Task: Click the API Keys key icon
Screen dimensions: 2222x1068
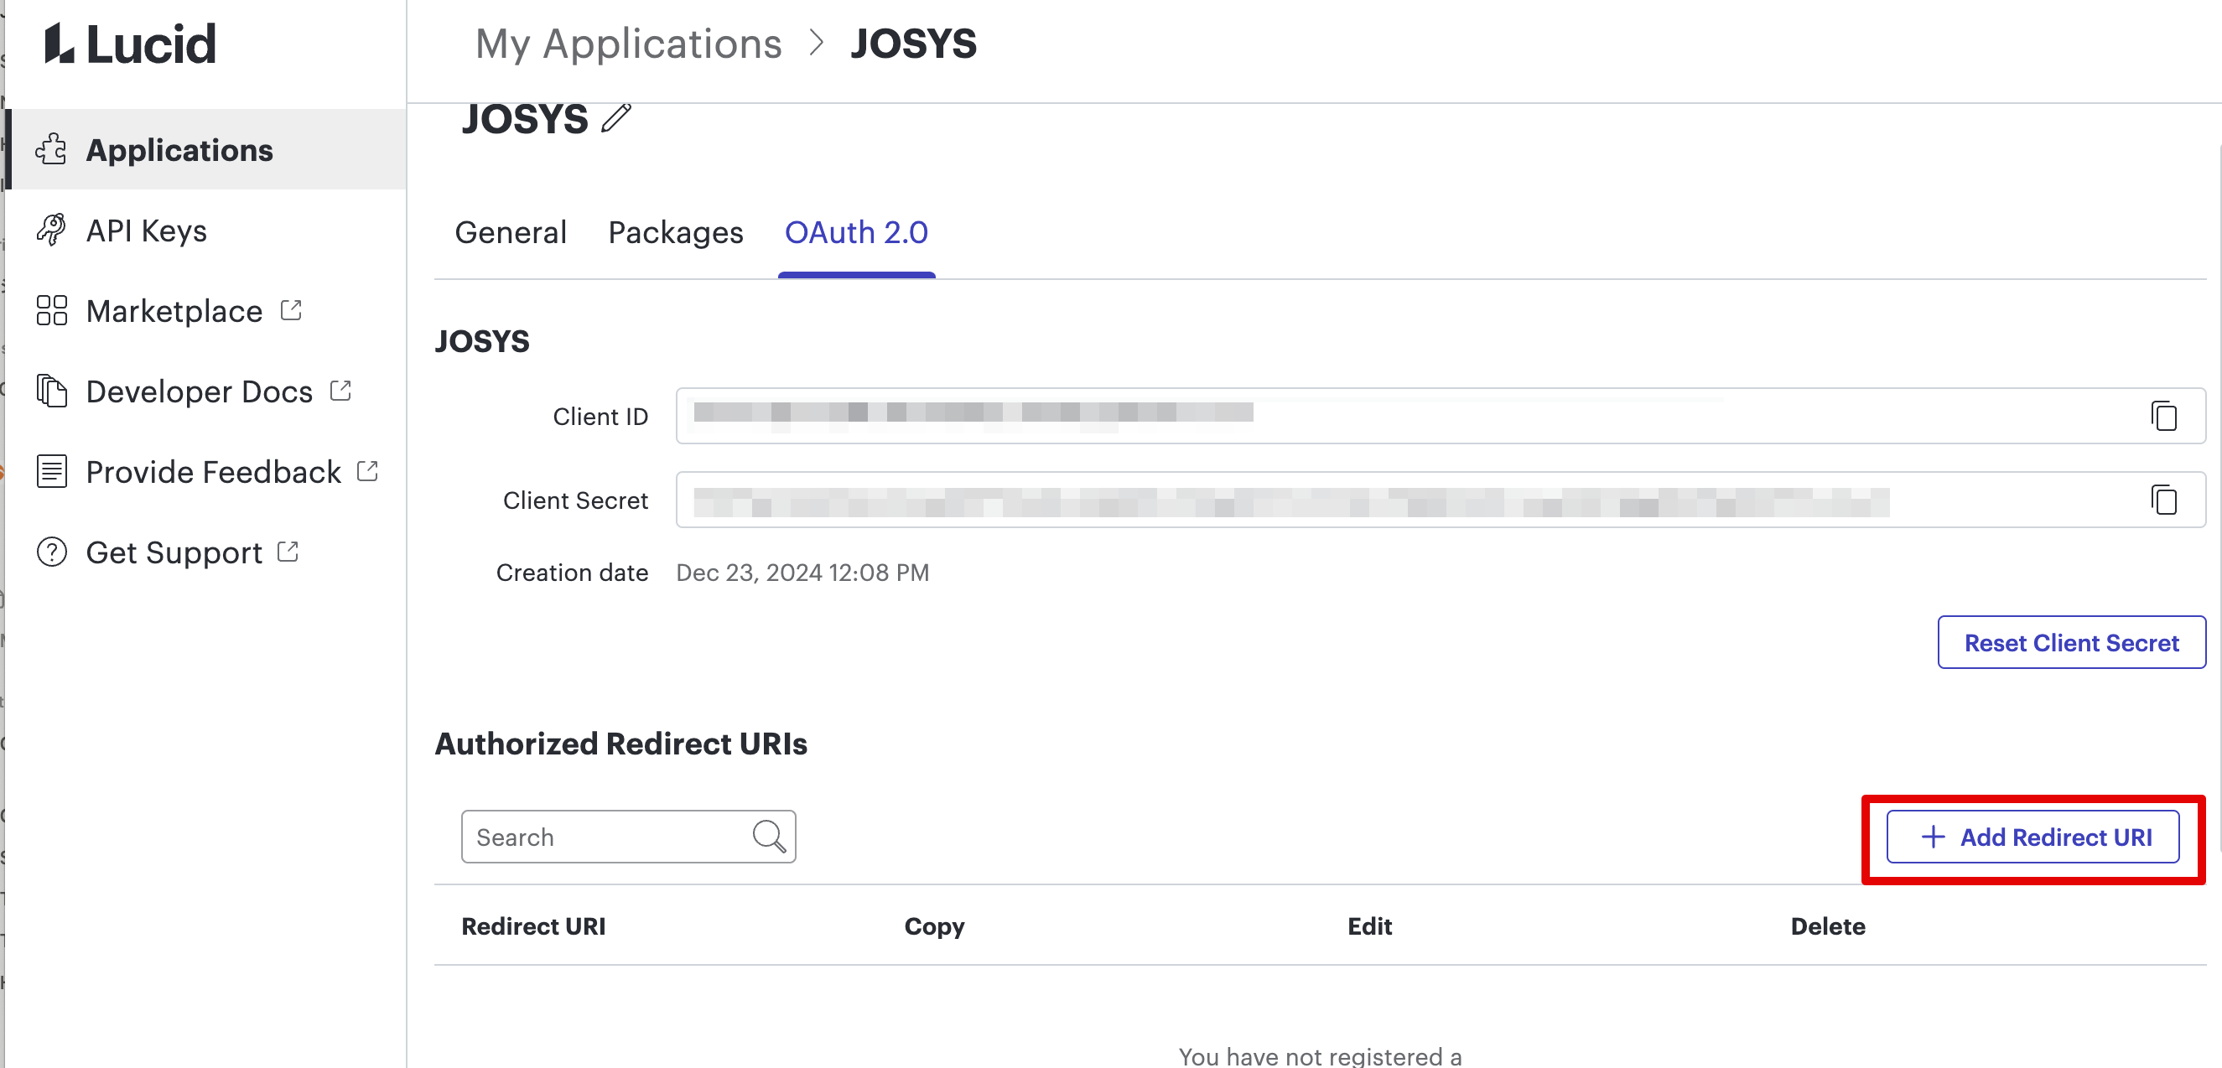Action: 52,231
